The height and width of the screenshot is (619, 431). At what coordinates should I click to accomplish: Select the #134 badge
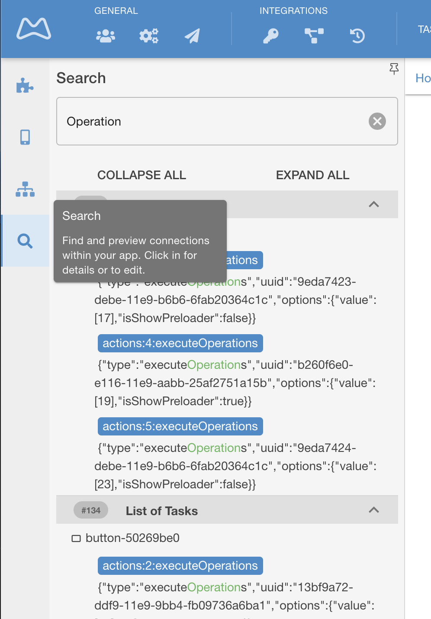click(91, 510)
